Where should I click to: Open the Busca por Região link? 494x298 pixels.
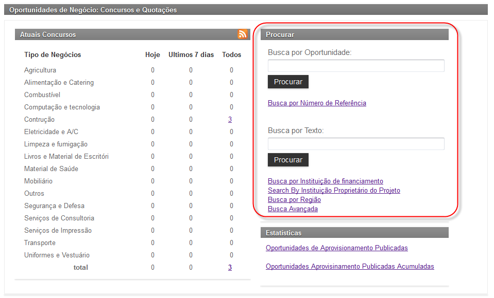click(294, 200)
